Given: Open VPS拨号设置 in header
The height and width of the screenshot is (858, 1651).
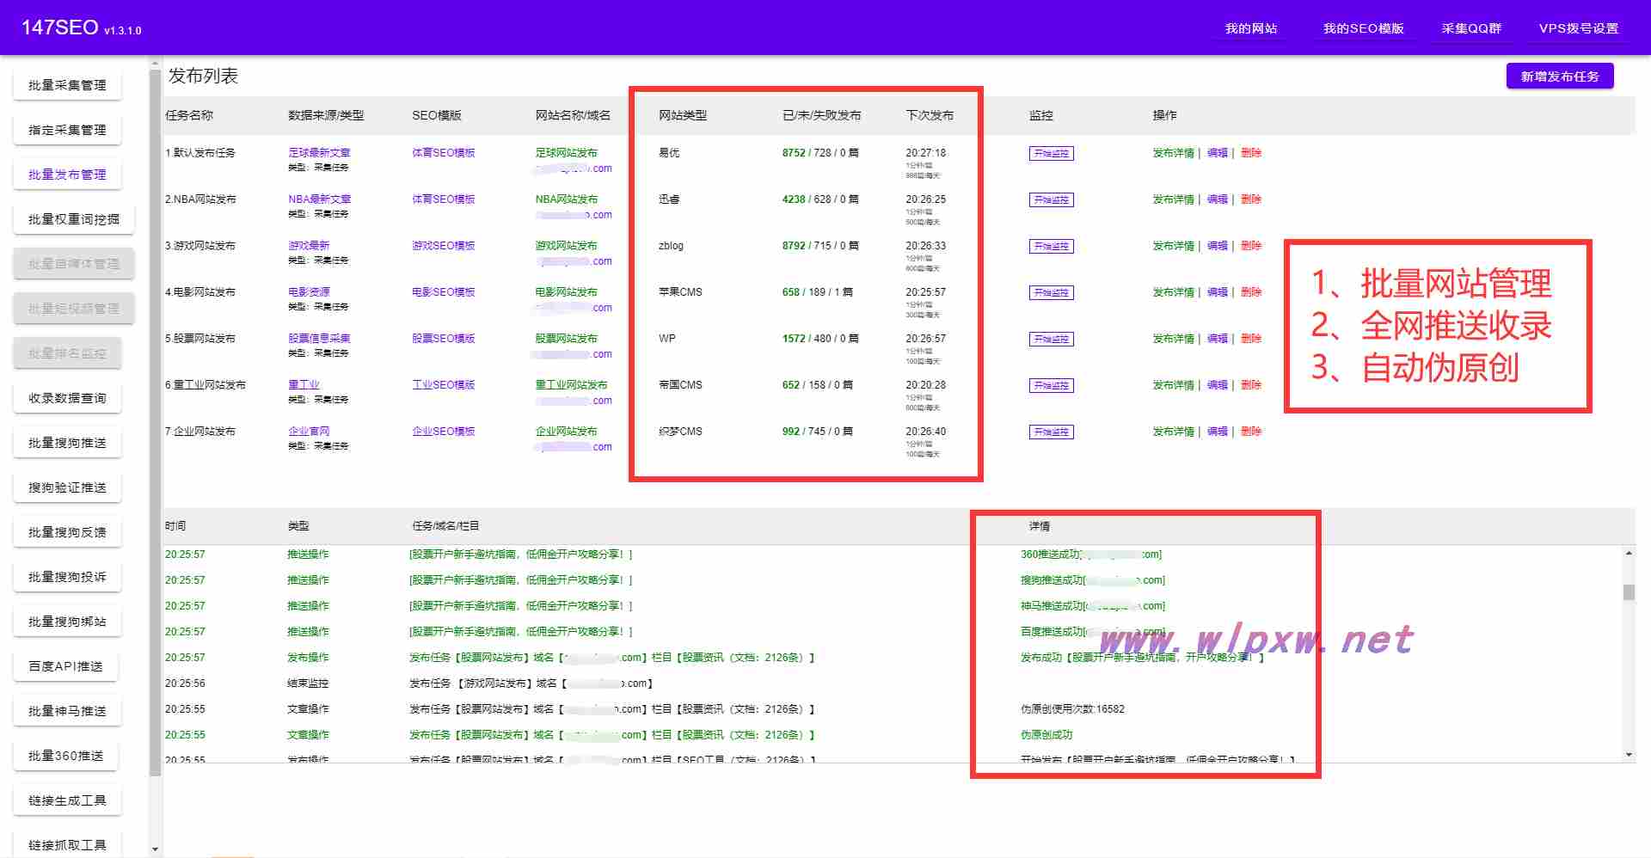Looking at the screenshot, I should 1579,28.
